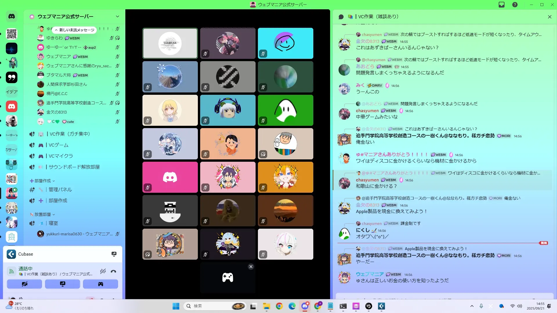Launch an activity with gamepad button
Image resolution: width=557 pixels, height=313 pixels.
coord(100,284)
